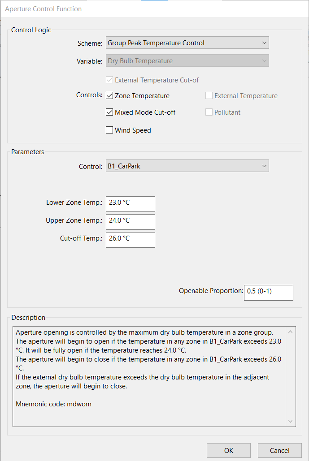
Task: Tick the External Temperature checkbox
Action: (x=209, y=95)
